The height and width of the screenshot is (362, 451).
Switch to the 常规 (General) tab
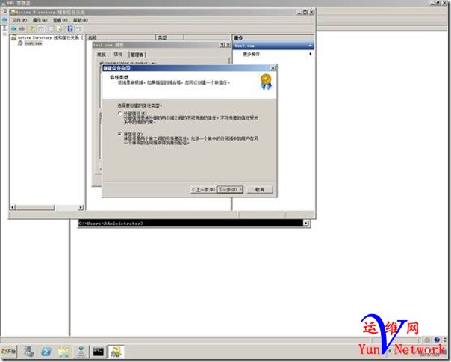[x=102, y=55]
